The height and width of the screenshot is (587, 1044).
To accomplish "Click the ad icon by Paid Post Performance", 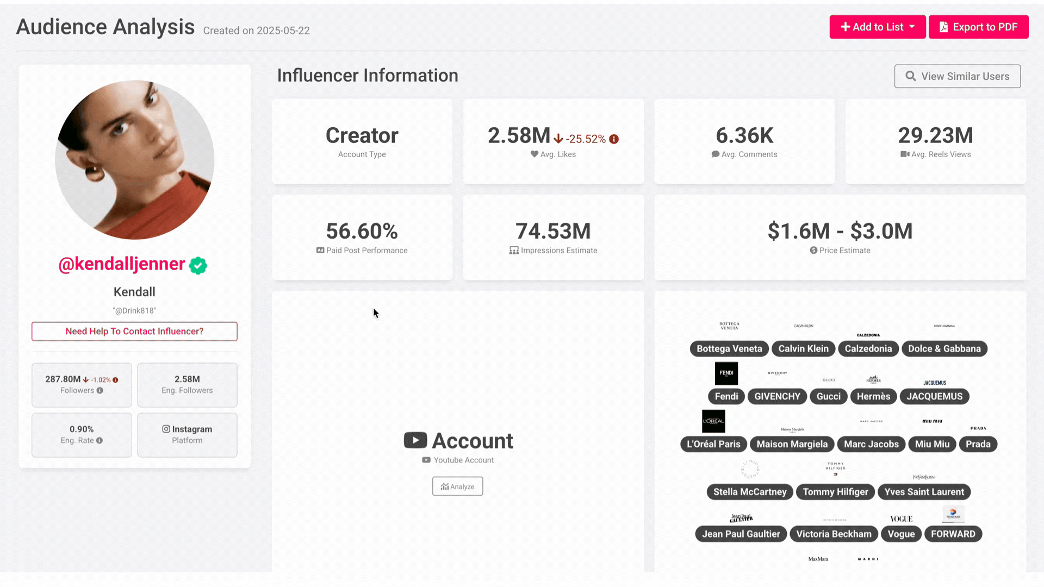I will pos(320,251).
